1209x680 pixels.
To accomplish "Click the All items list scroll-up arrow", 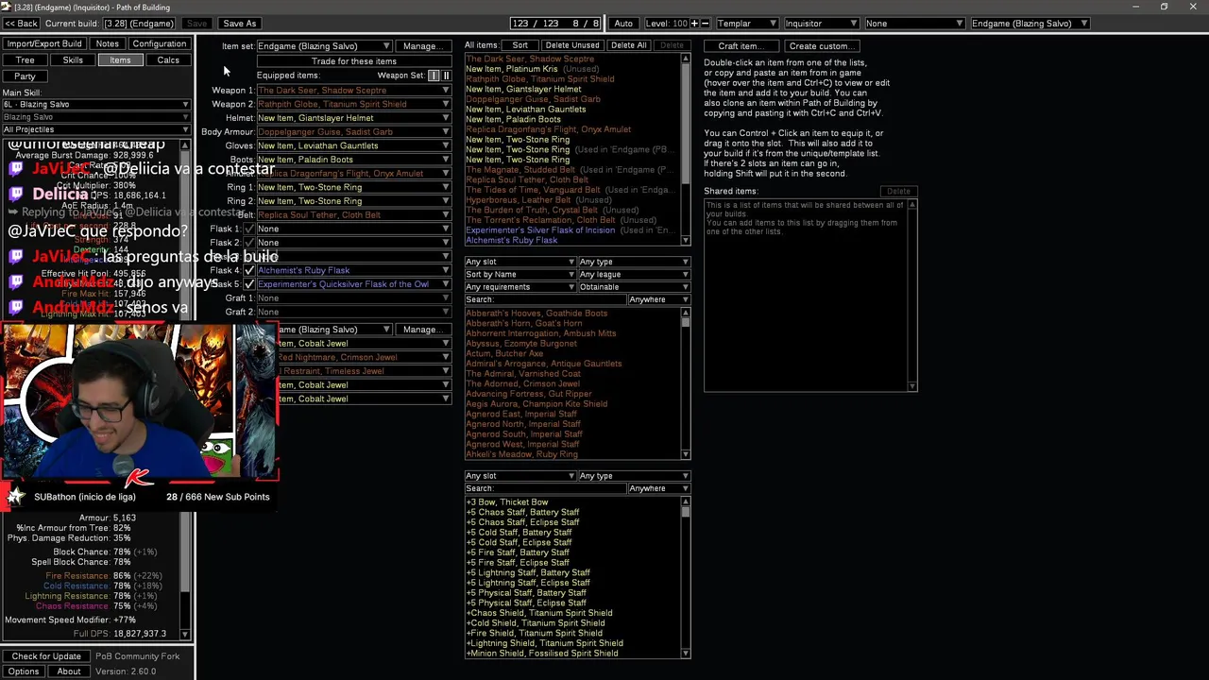I will [686, 59].
